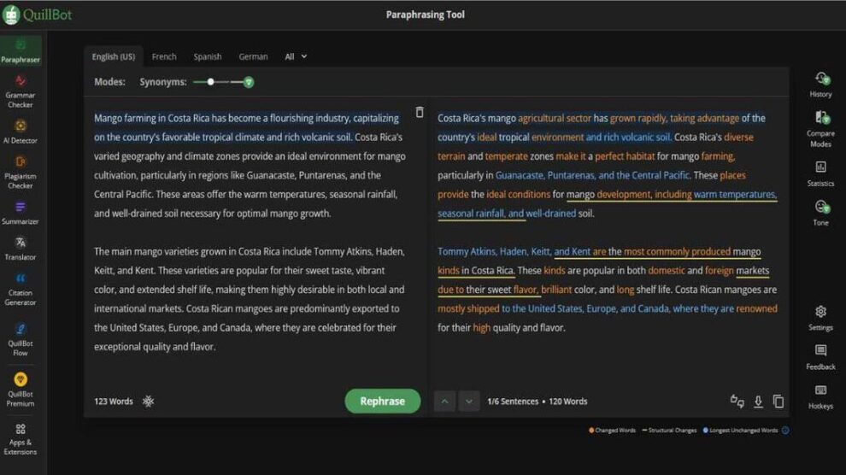Click the 'Paraphrasing Tool' page title
Viewport: 846px width, 475px height.
426,15
